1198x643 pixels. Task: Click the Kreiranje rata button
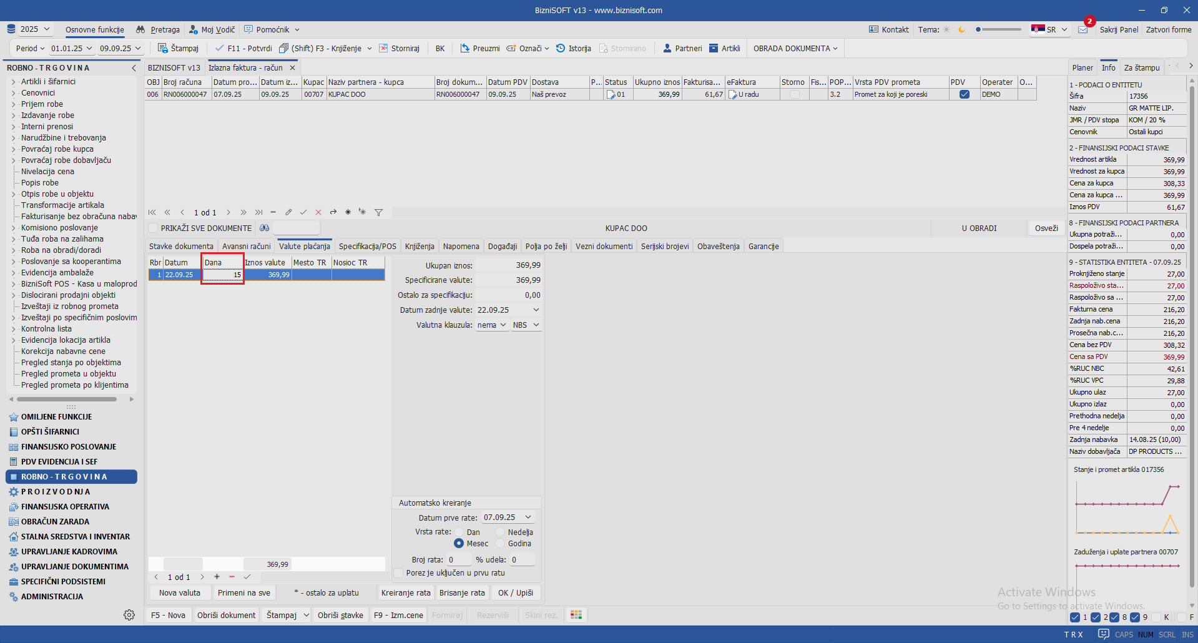(406, 593)
